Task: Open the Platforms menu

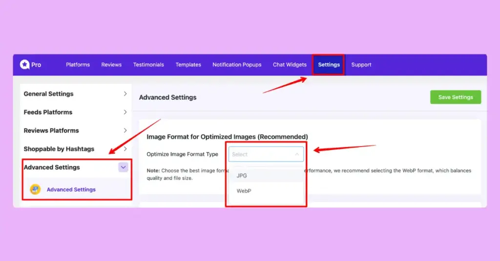Action: pos(78,65)
